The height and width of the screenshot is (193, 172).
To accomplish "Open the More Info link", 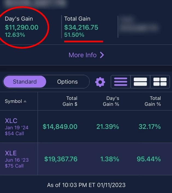I will pos(83,55).
